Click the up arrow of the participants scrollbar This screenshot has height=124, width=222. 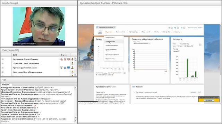[76, 58]
